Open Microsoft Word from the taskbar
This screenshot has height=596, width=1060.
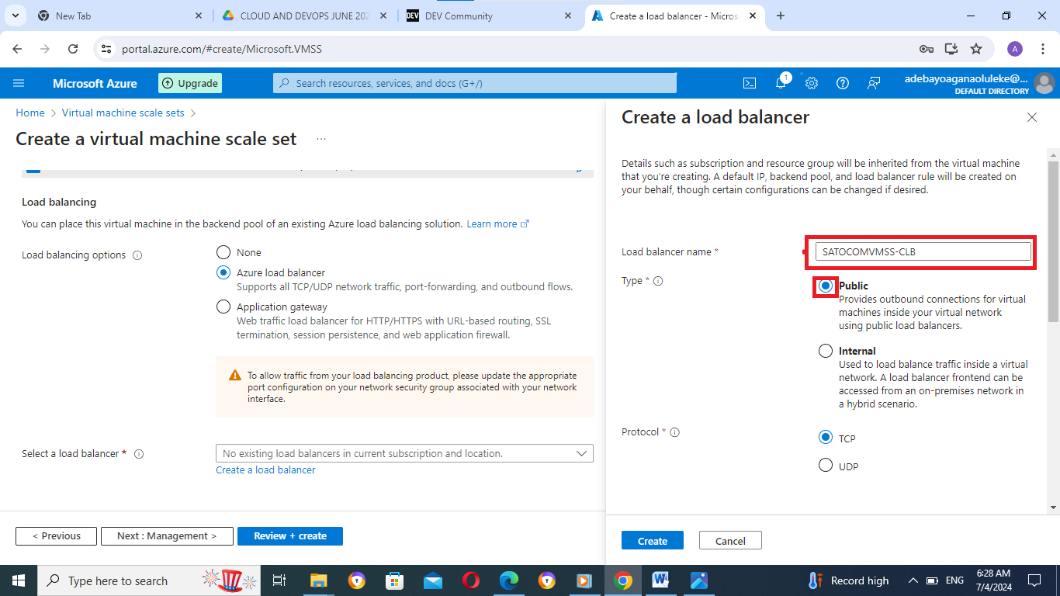[x=660, y=580]
